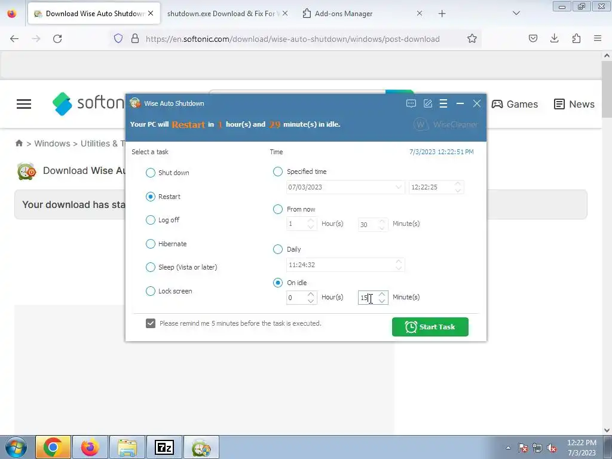Select Download Wise Auto Shutdown tab
612x459 pixels.
tap(94, 14)
